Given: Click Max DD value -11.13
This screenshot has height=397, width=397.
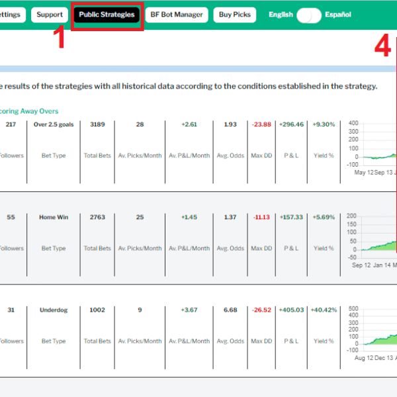Looking at the screenshot, I should tap(261, 217).
